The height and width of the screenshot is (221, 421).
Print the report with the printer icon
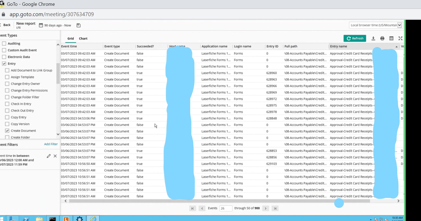[x=382, y=38]
